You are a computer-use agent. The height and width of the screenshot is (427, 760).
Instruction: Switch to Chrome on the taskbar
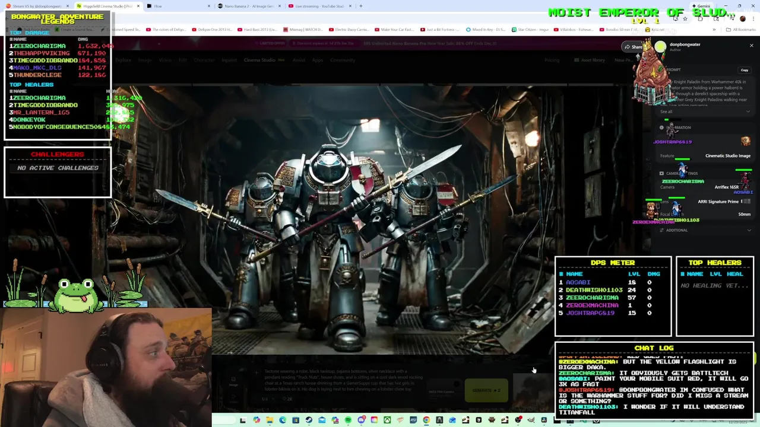pyautogui.click(x=426, y=420)
